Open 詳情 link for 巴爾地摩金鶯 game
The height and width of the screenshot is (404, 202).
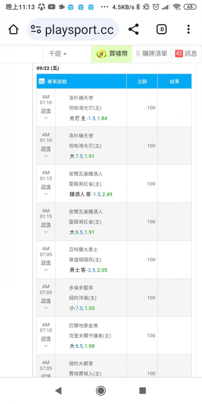(x=46, y=339)
